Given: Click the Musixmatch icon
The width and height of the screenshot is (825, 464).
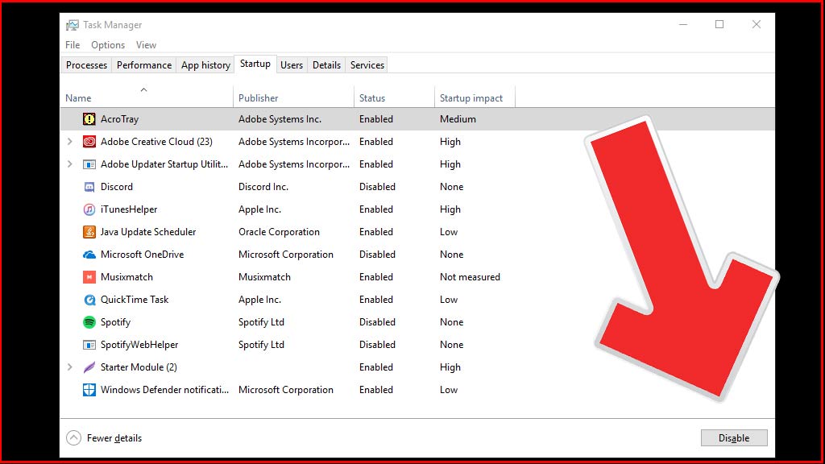Looking at the screenshot, I should click(89, 276).
